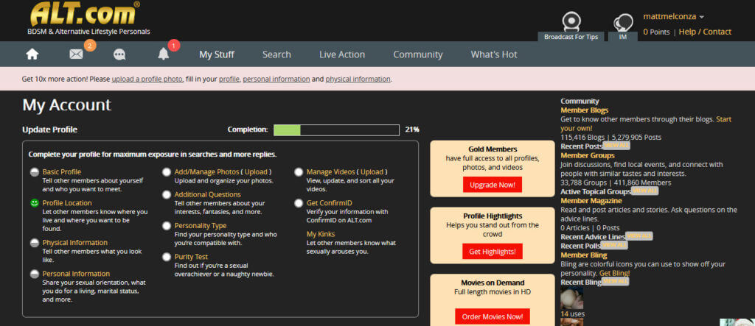
Task: Go to the home icon in navigation bar
Action: click(32, 54)
